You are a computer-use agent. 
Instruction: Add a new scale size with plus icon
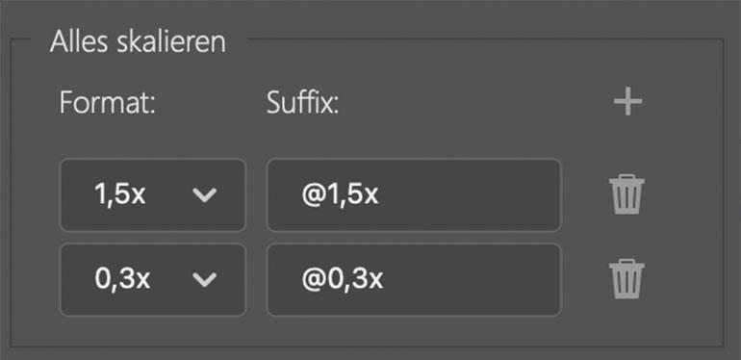(x=627, y=101)
